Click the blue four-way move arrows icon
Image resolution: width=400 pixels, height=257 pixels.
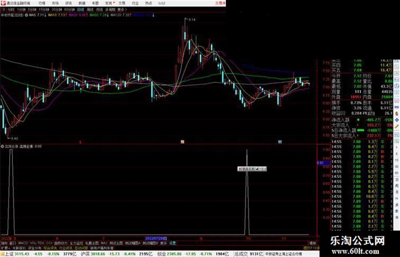(x=397, y=120)
